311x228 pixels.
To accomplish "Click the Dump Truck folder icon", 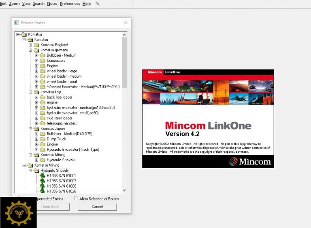I will pos(43,139).
